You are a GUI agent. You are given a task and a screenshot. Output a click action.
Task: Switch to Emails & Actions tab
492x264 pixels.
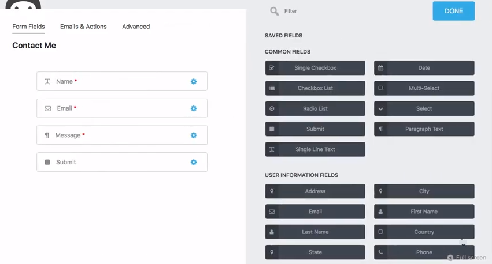coord(83,27)
